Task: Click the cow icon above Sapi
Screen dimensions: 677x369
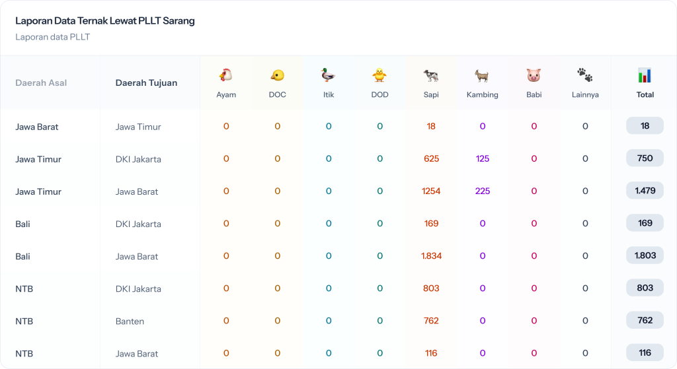Action: pos(431,75)
